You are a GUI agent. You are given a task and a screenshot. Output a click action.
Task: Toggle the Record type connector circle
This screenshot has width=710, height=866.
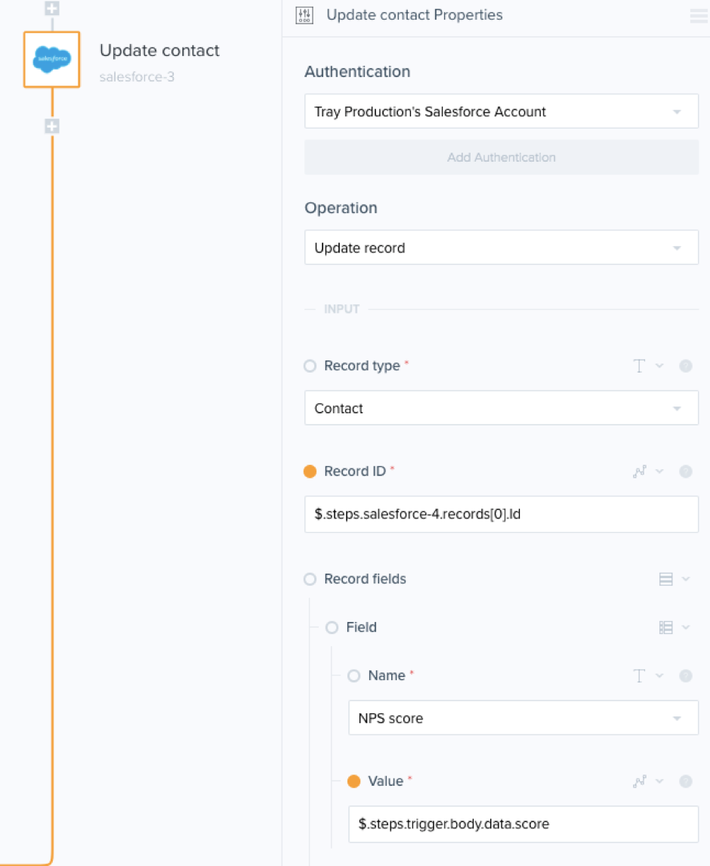[310, 366]
